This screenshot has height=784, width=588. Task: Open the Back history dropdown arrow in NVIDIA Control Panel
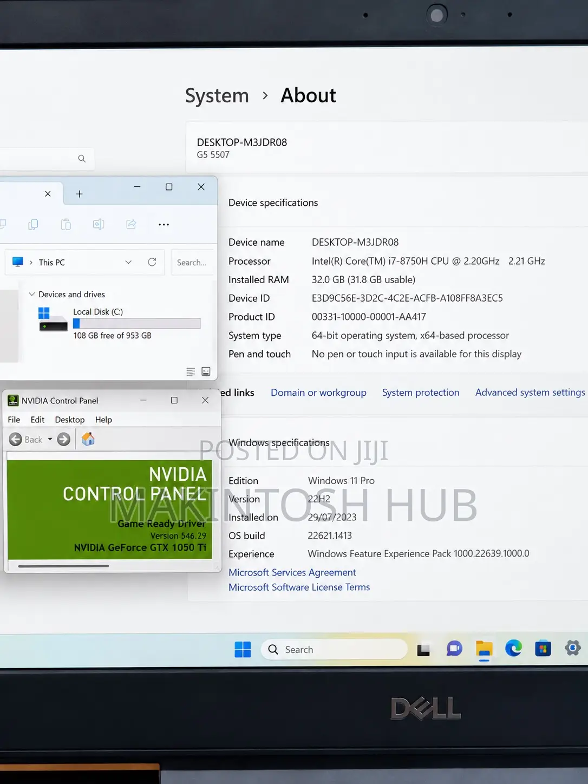(50, 440)
